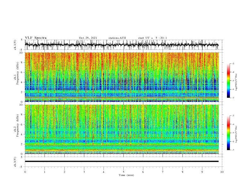Click the "ch.1(V)" axis label
This screenshot has height=193, width=250.
click(x=15, y=45)
